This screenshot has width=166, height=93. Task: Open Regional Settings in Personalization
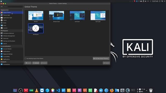coord(11,54)
